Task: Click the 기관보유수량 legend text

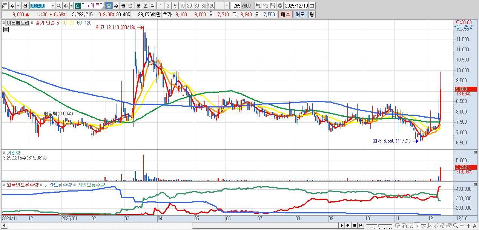Action: [58, 185]
